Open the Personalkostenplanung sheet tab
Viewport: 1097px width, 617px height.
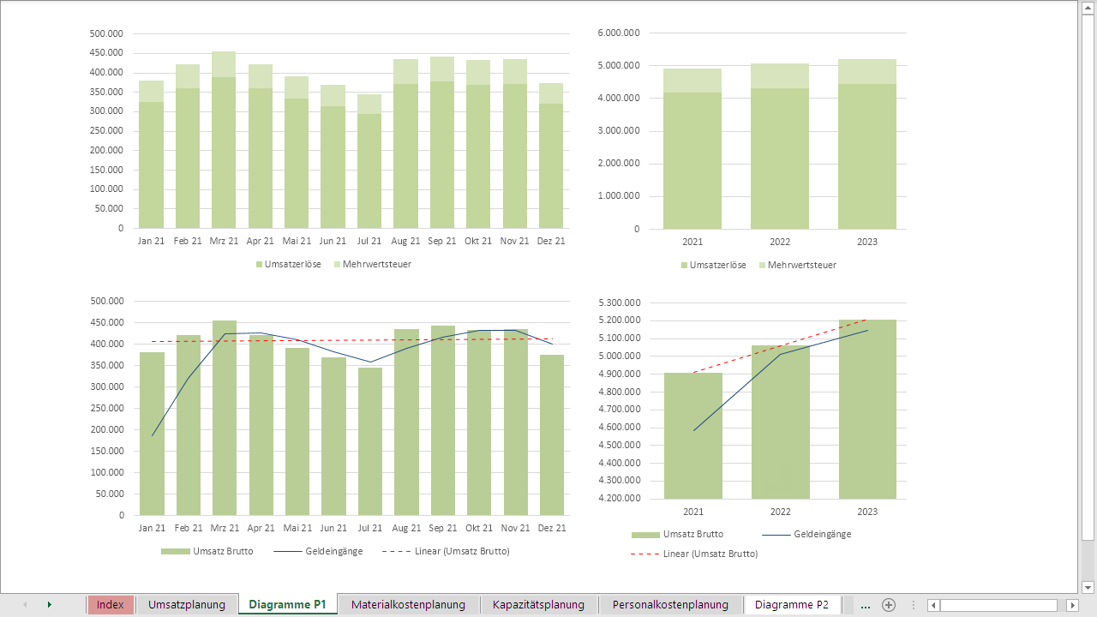click(x=670, y=604)
